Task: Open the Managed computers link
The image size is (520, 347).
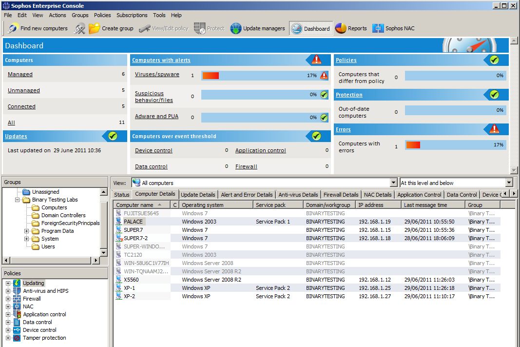Action: click(x=20, y=74)
